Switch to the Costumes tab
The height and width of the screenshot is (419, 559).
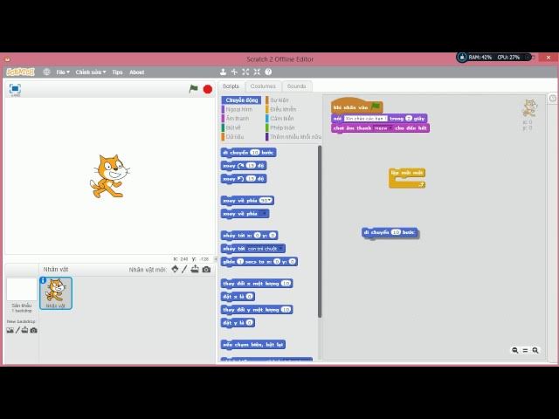(263, 86)
